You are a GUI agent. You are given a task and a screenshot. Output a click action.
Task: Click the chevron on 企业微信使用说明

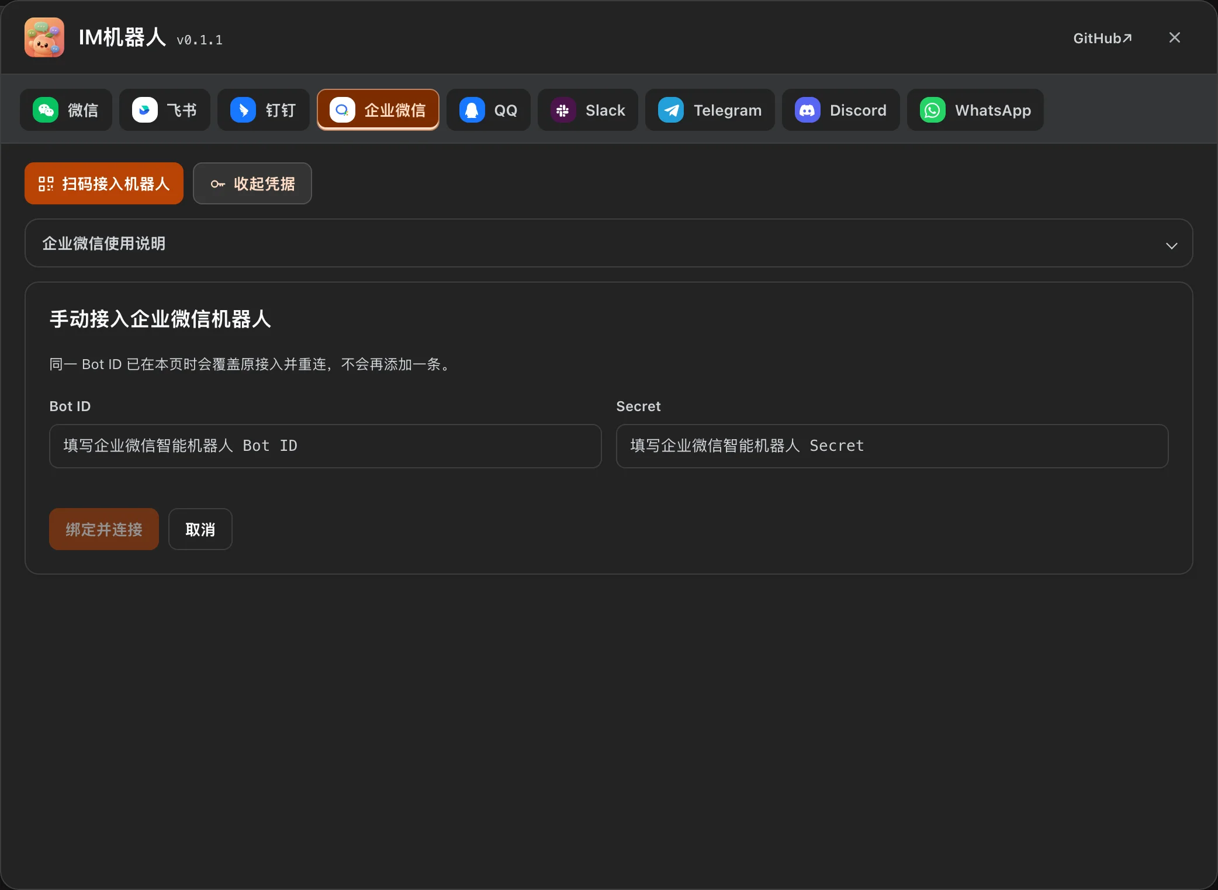(x=1172, y=245)
